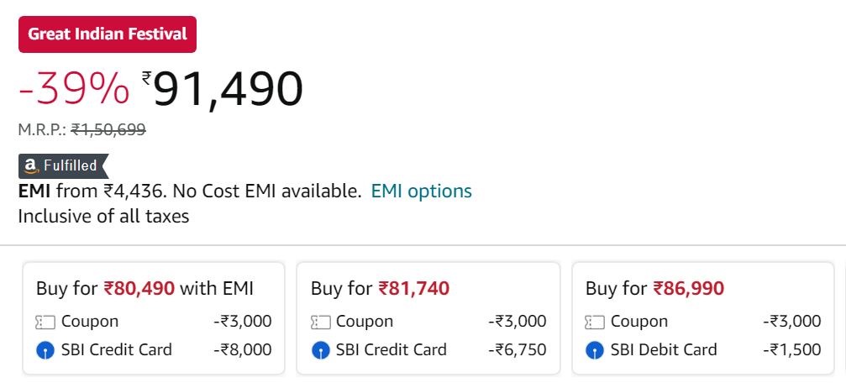Select the Buy for ₹81,740 offer card

tap(428, 318)
